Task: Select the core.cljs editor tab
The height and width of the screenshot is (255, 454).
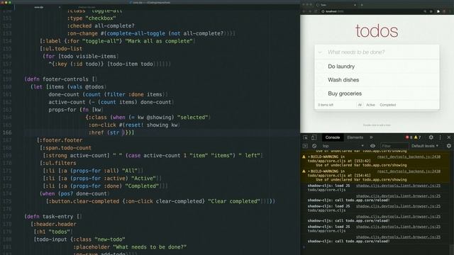Action: (39, 7)
